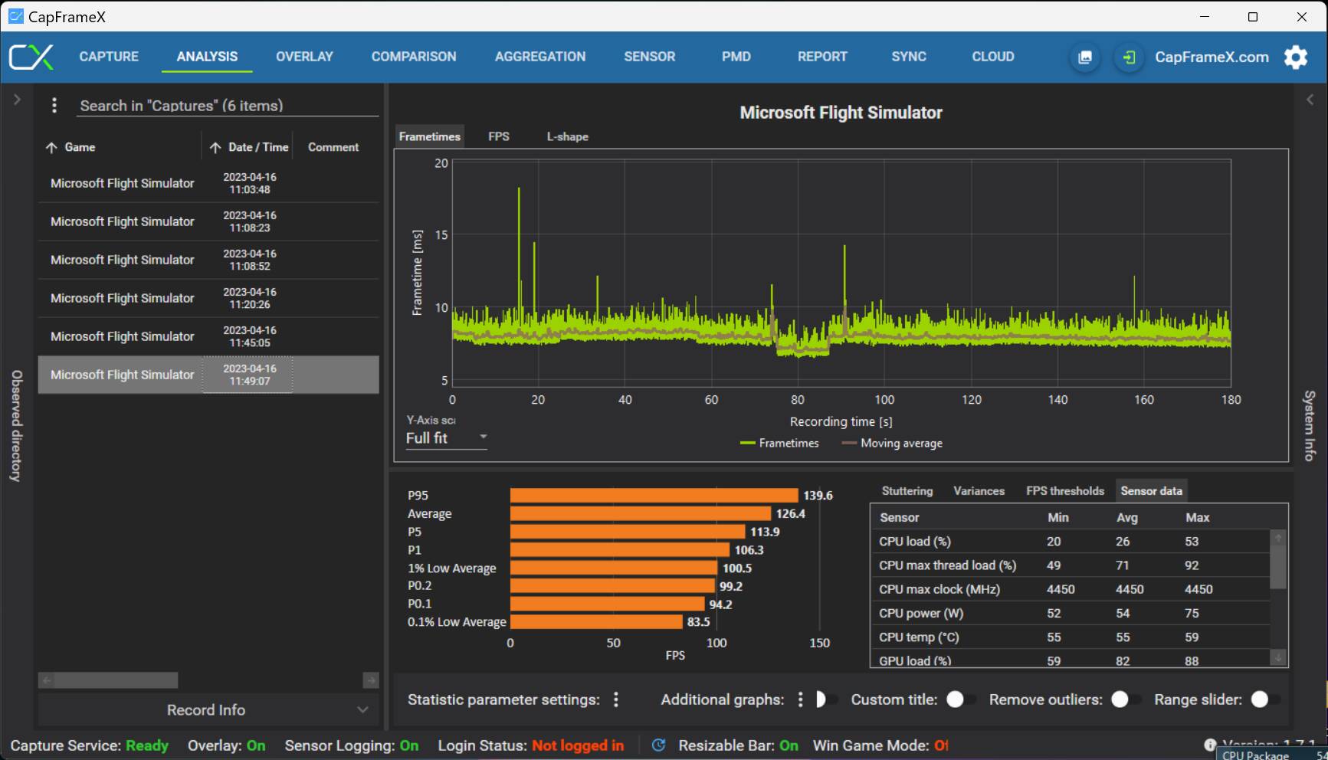Click the CPU power (W) row
Screen dimensions: 1328x760
[x=1071, y=613]
